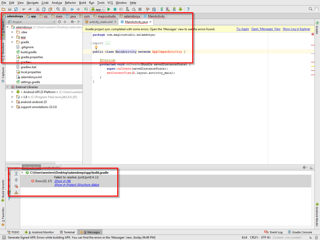This screenshot has height=240, width=320.
Task: Open the Android Monitor tool window
Action: (x=41, y=232)
